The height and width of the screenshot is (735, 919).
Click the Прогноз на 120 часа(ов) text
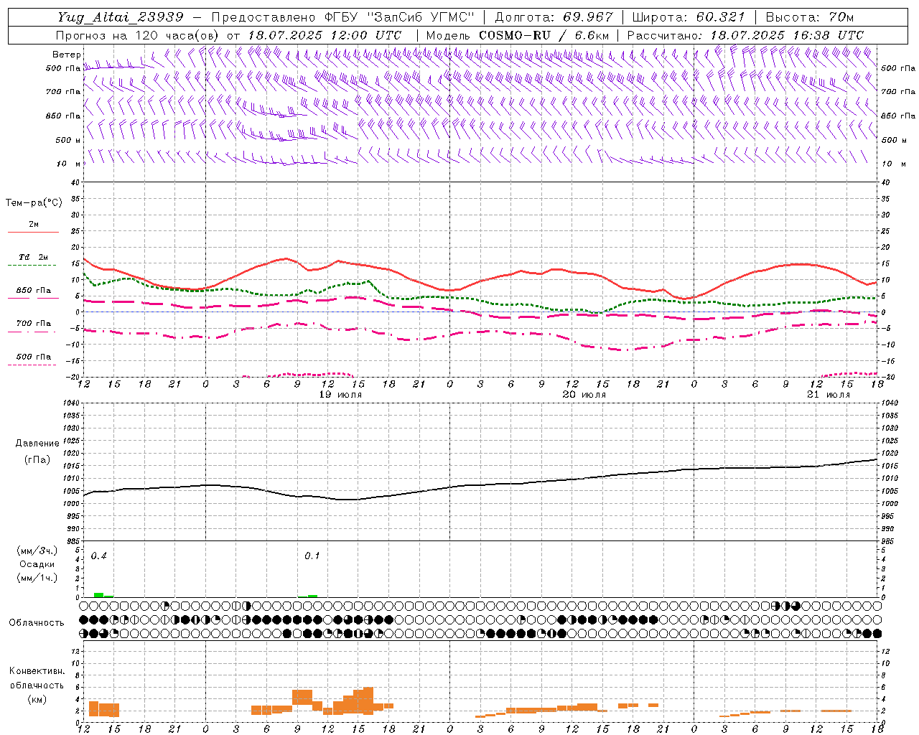pyautogui.click(x=138, y=35)
